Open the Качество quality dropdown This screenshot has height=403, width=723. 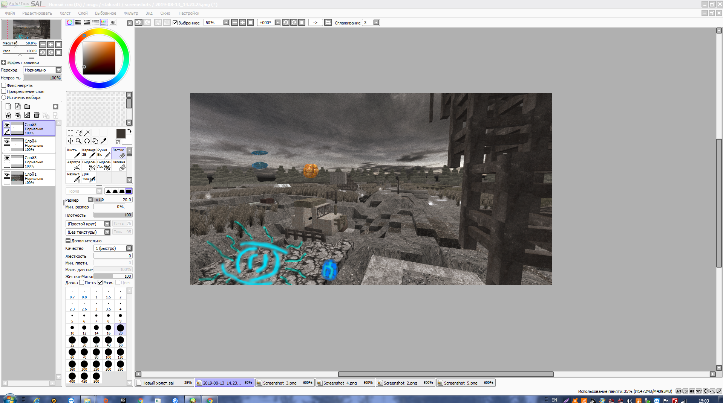point(129,248)
